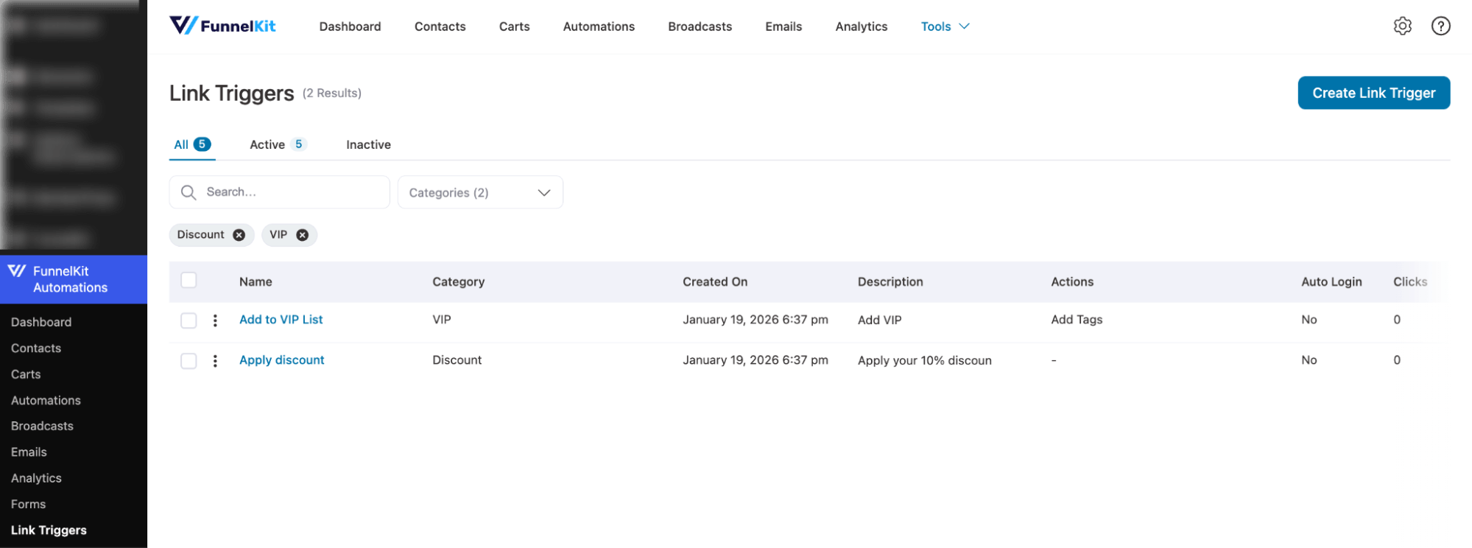The height and width of the screenshot is (548, 1472).
Task: Open row menu for Apply discount
Action: (x=215, y=361)
